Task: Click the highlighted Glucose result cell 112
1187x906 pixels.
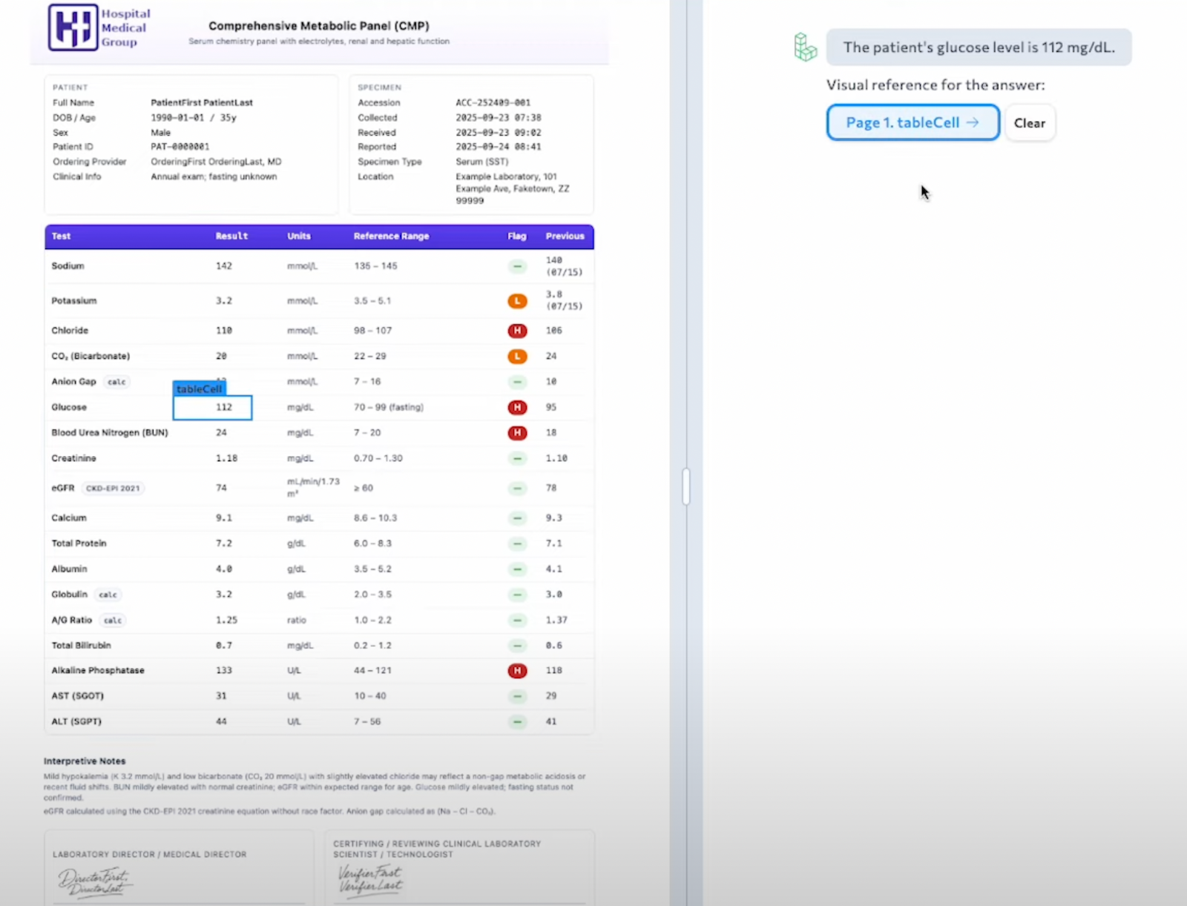Action: coord(213,408)
